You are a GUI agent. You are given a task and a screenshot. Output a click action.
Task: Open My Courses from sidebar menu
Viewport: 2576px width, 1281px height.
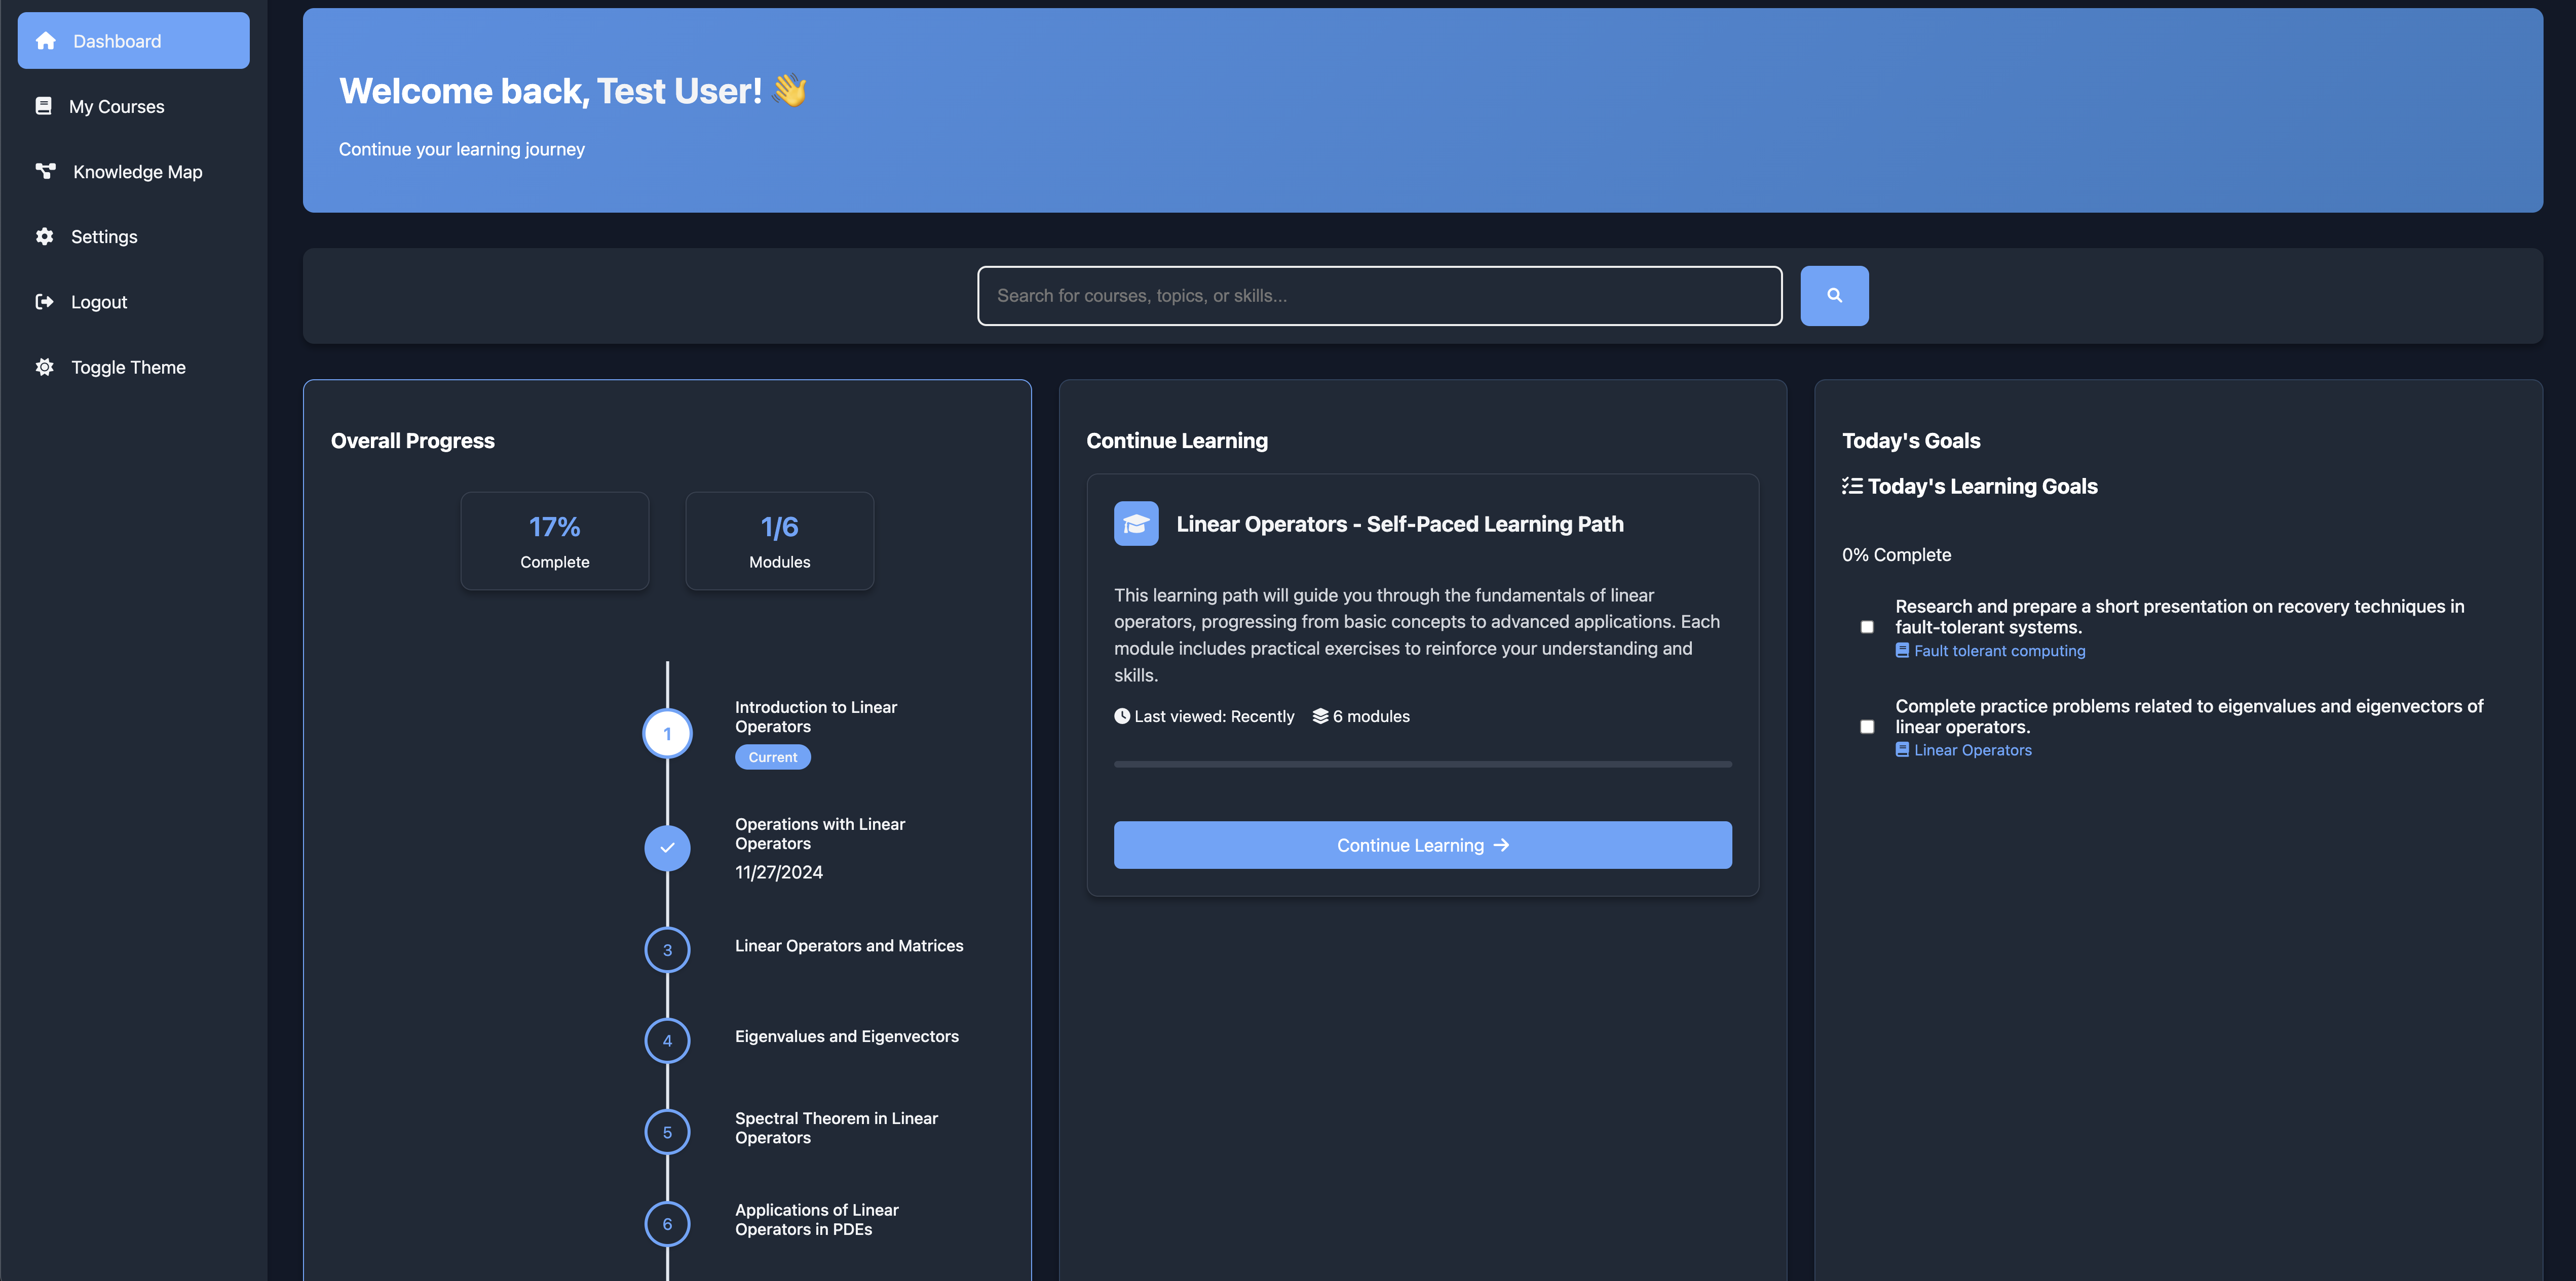117,105
